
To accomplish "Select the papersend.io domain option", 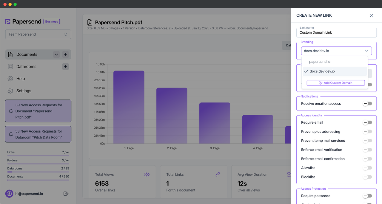I will coord(320,62).
